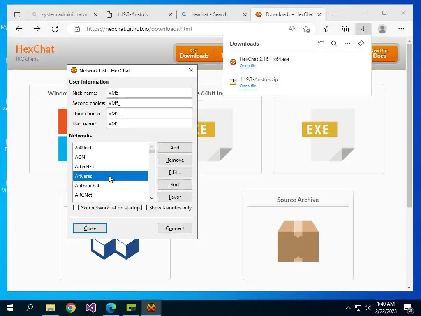Add this page to favorites star
This screenshot has width=421, height=316.
point(306,29)
